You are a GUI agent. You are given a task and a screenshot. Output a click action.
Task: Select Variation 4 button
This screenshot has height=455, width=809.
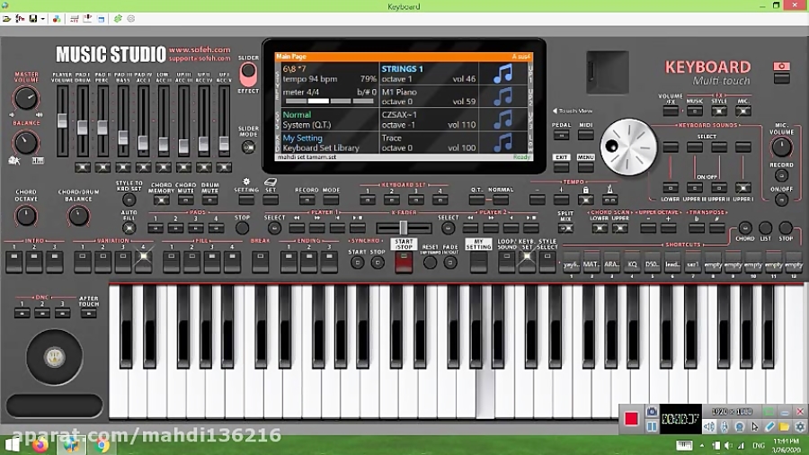click(144, 262)
